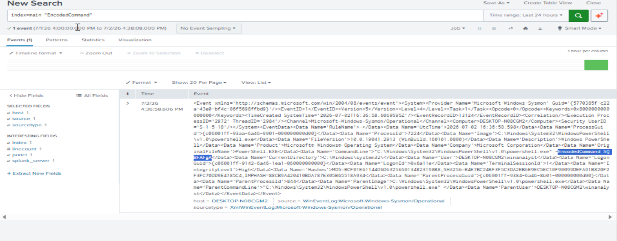Open the AI assistant sparkle button

click(x=599, y=15)
